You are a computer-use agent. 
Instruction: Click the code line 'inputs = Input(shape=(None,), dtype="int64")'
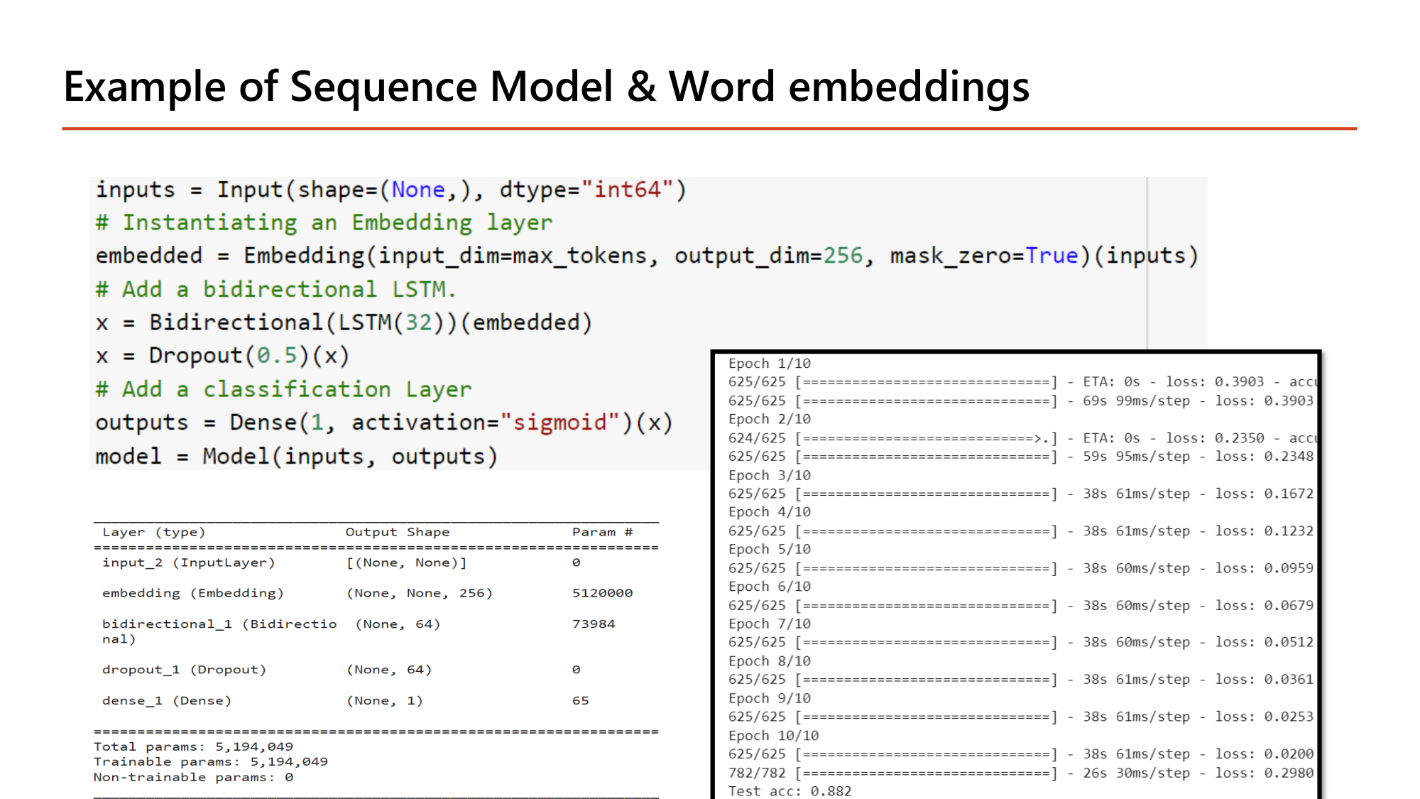pos(391,190)
